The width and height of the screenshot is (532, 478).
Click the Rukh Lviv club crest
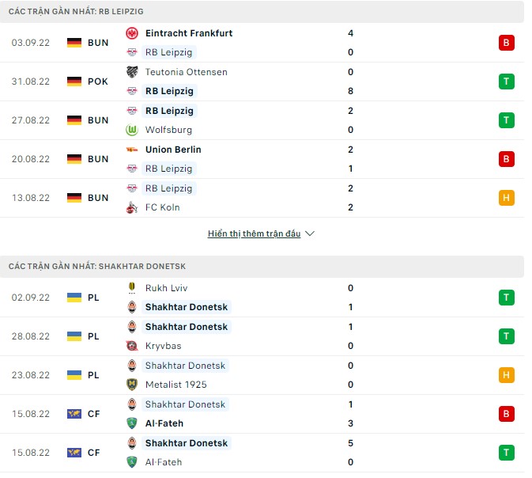coord(132,288)
